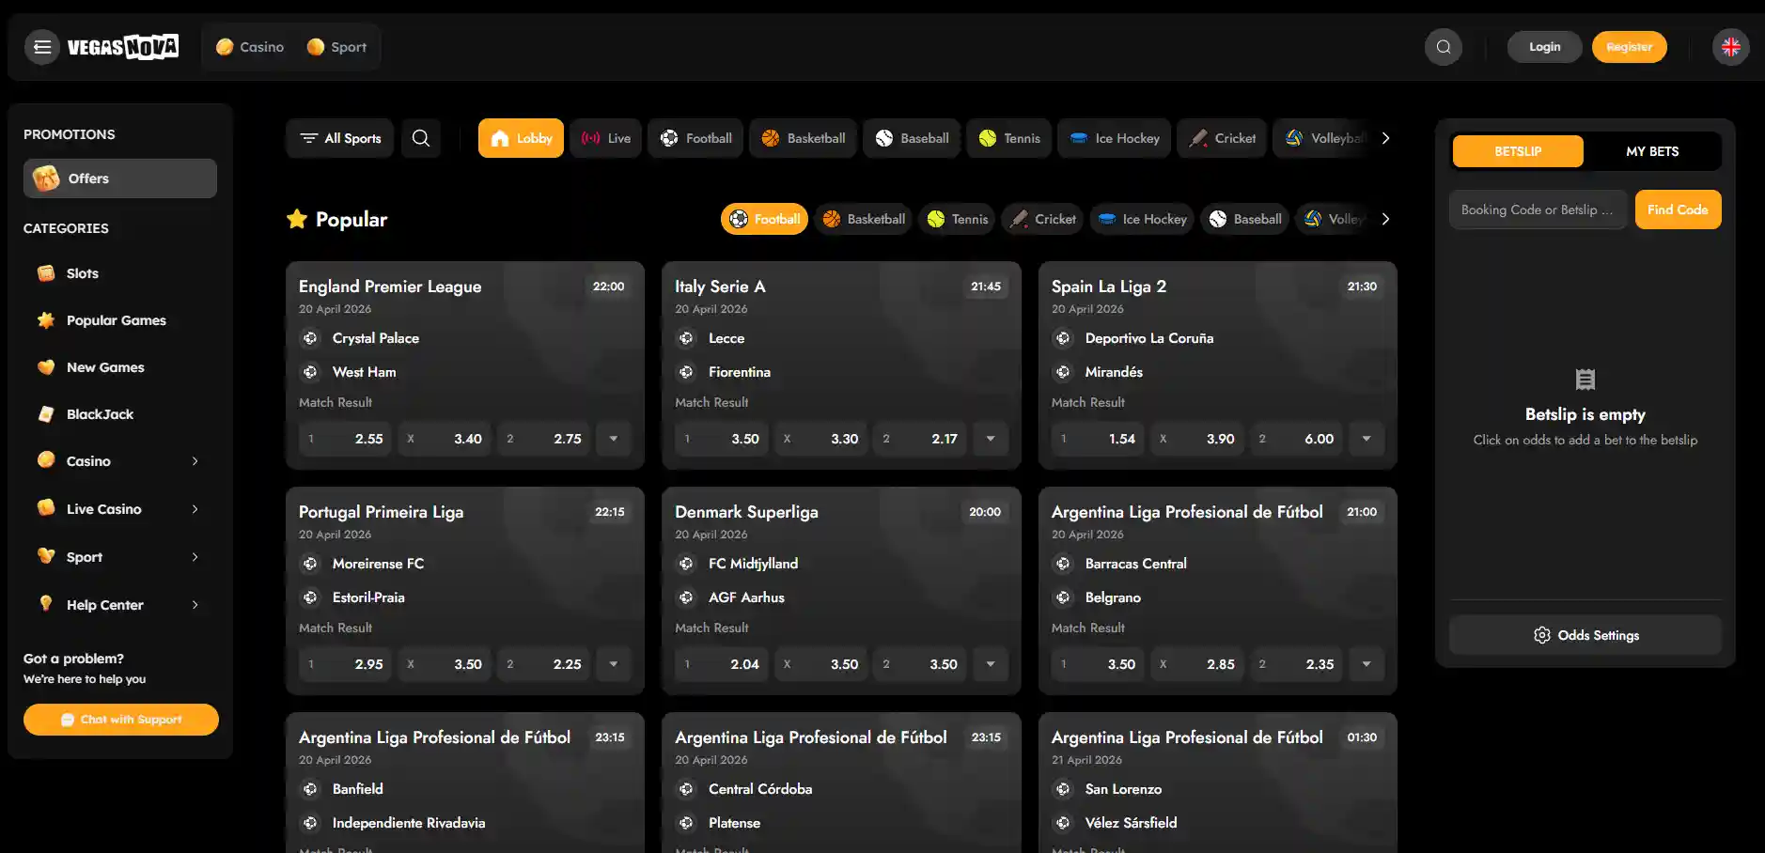Click the Mirandés team icon
Screen dimensions: 1765x853
tap(1063, 372)
